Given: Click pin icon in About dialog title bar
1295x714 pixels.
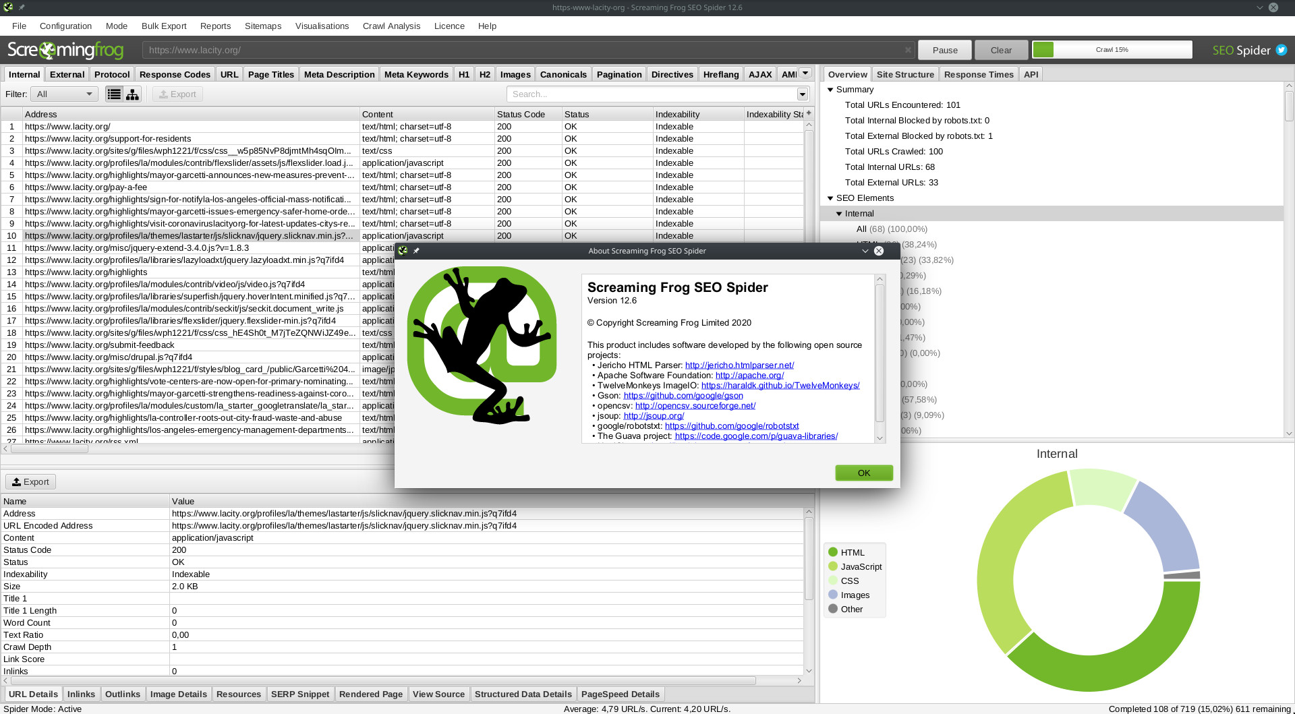Looking at the screenshot, I should click(x=416, y=251).
